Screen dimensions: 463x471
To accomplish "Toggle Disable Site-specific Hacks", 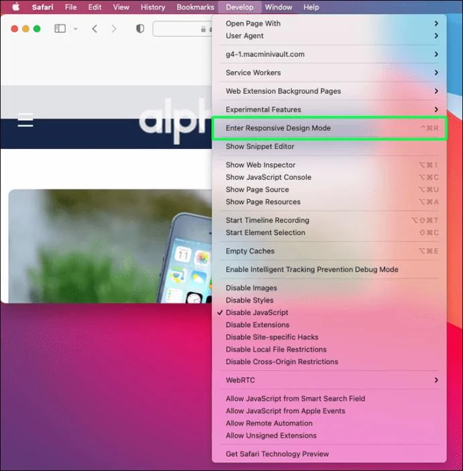I will pos(329,337).
